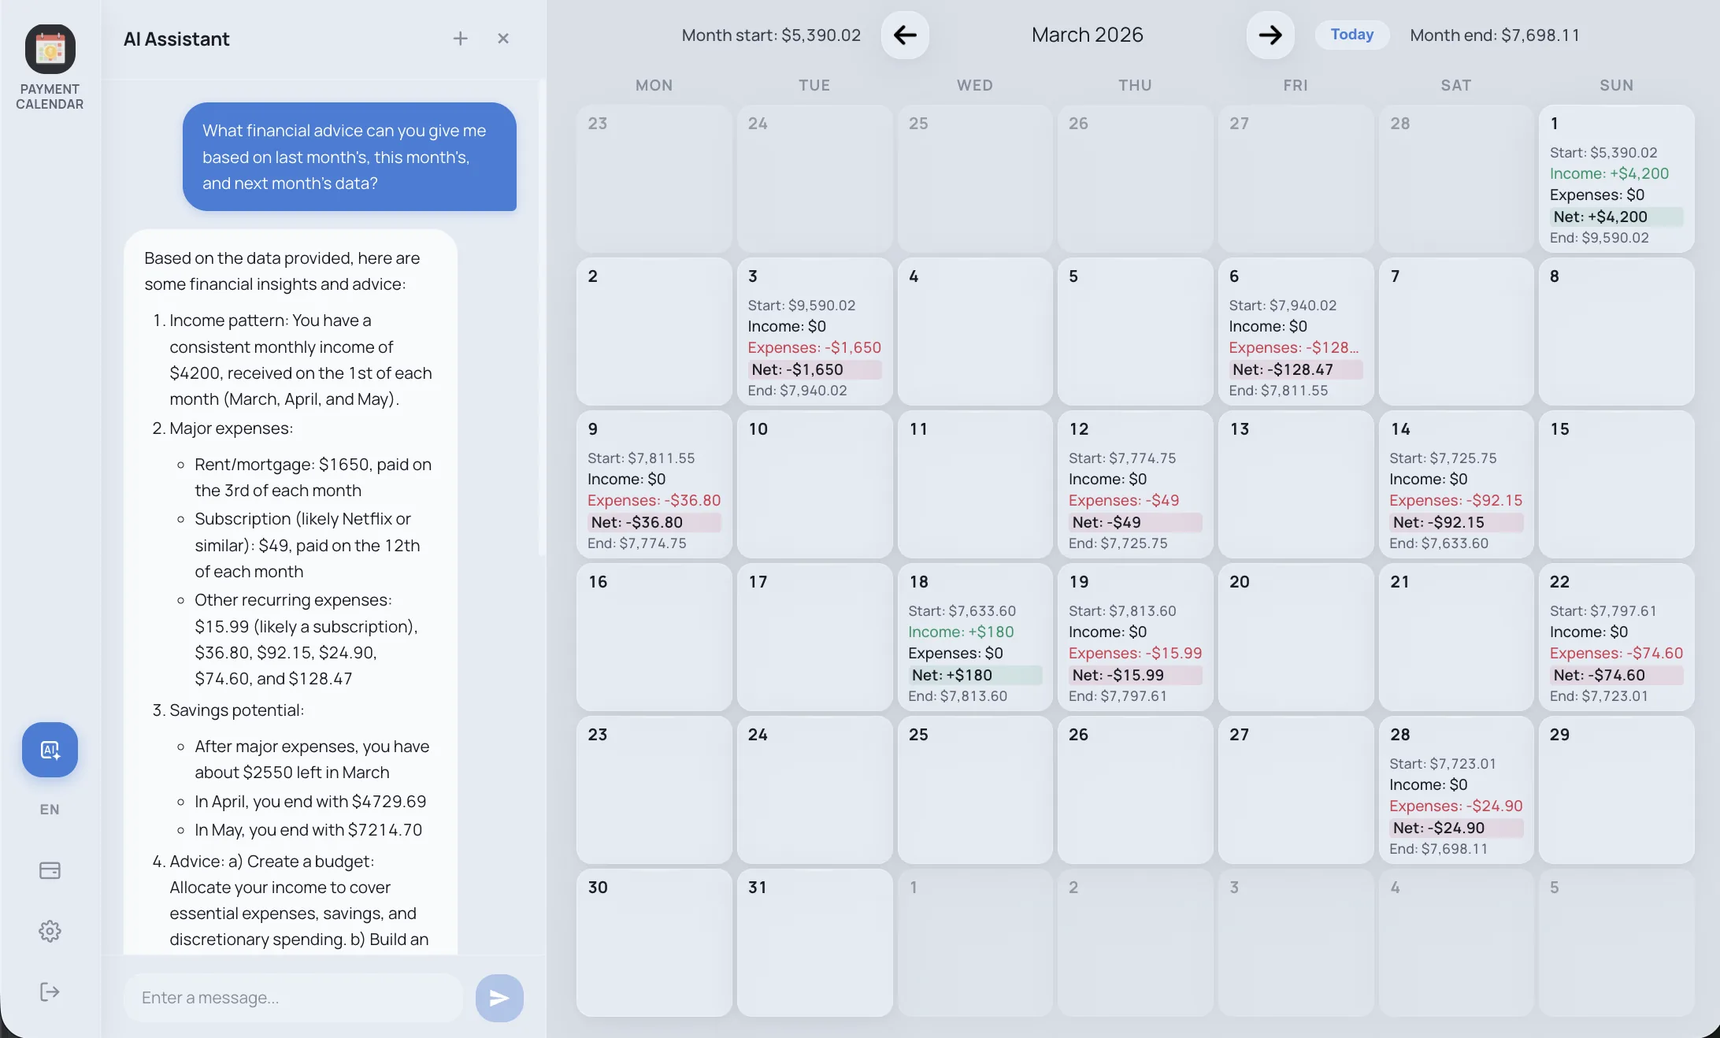The image size is (1720, 1038).
Task: Toggle the AI assistant sidebar icon
Action: coord(50,750)
